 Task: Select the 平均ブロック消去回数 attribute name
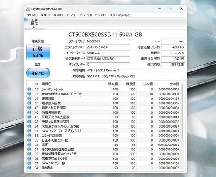click(x=56, y=117)
